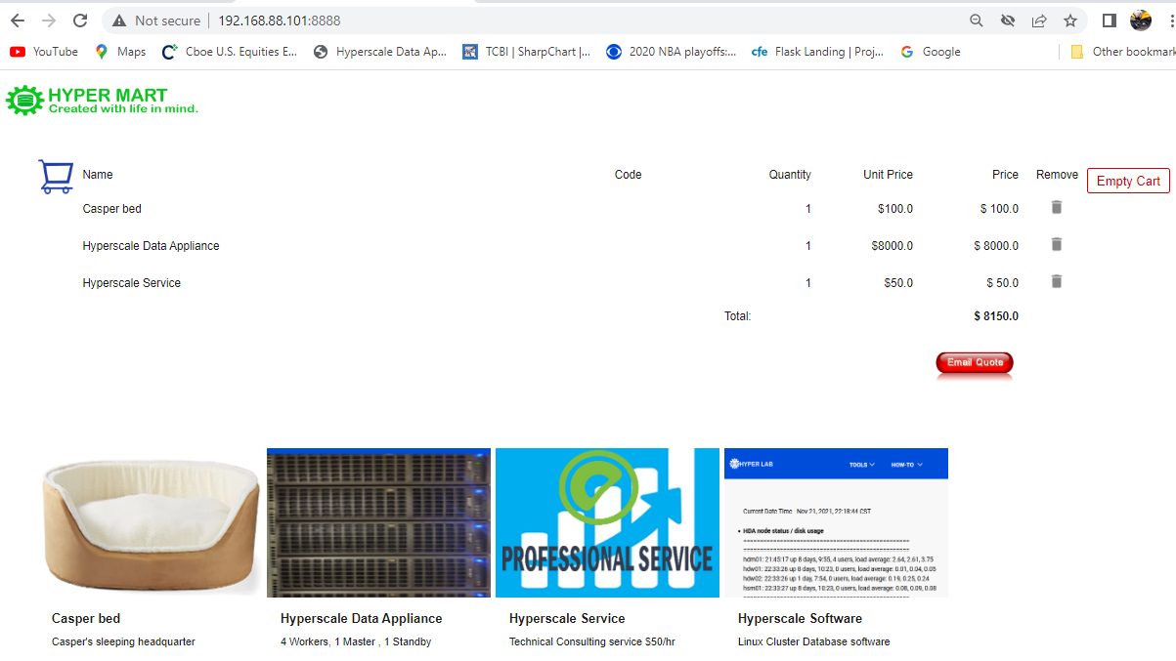The image size is (1176, 661).
Task: Click the Hyperscale Data Appliance server image
Action: coord(378,523)
